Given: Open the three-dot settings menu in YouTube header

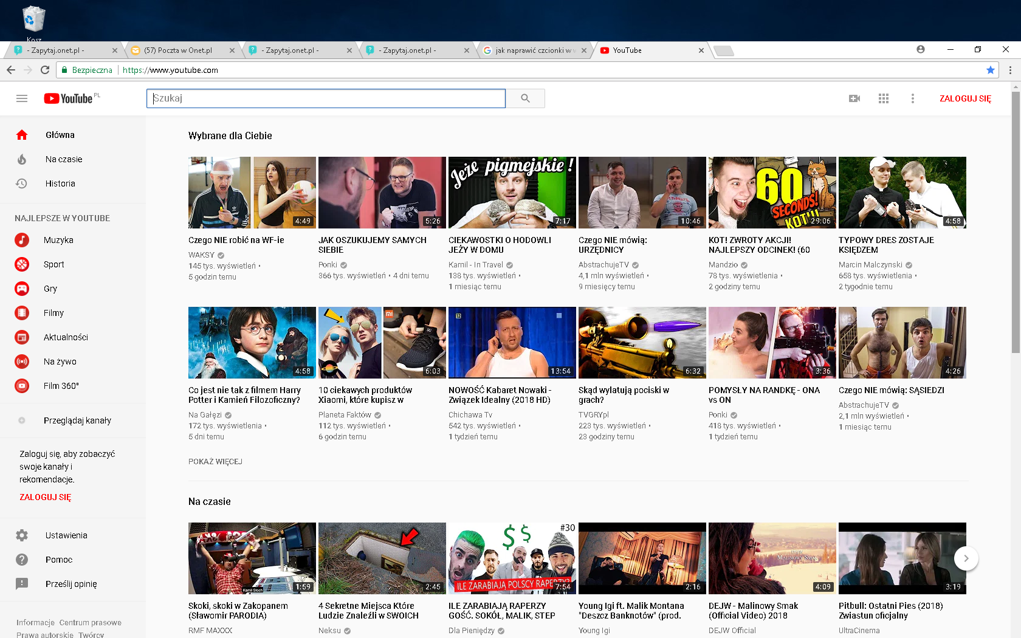Looking at the screenshot, I should click(x=912, y=98).
